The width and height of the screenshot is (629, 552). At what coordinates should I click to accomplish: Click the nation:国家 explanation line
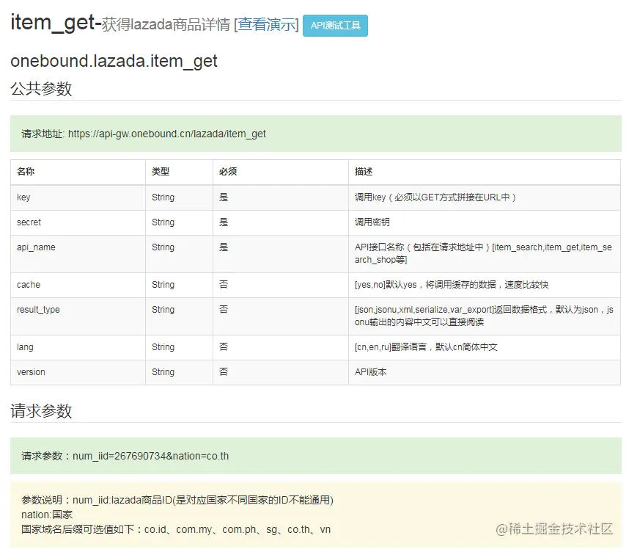click(47, 515)
